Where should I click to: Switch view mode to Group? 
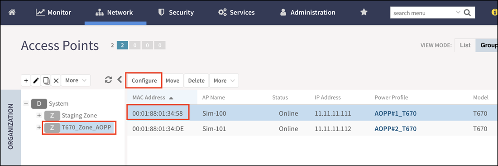click(487, 45)
